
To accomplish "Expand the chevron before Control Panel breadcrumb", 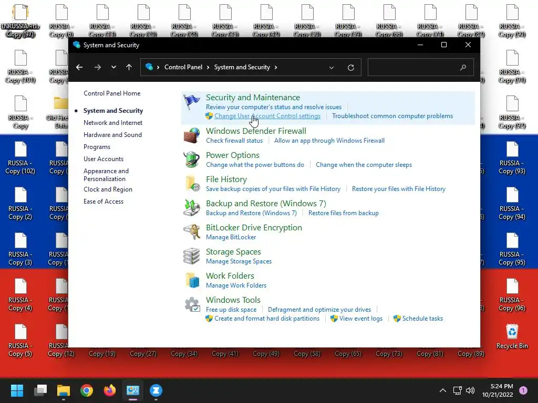I will pos(158,67).
